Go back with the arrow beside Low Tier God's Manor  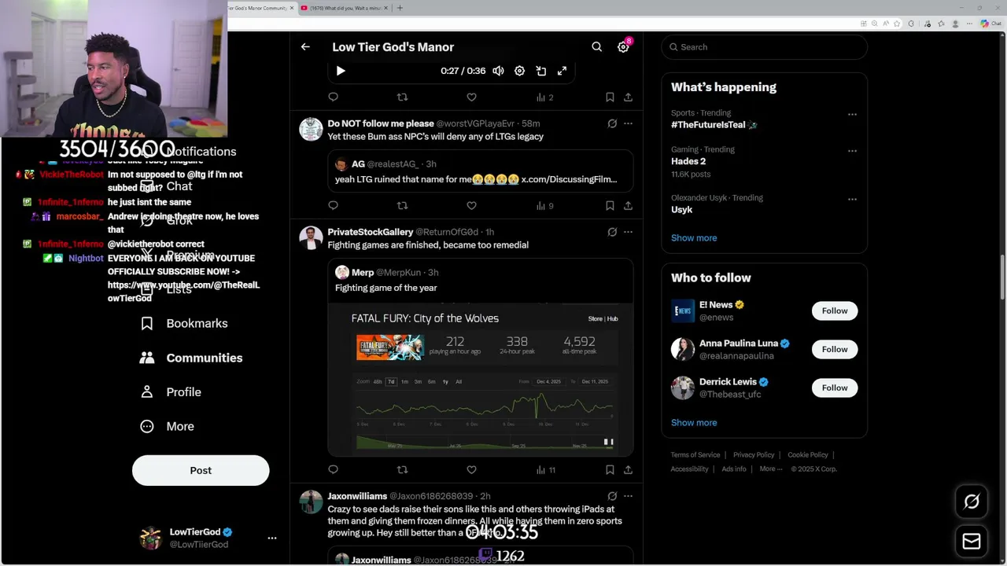pyautogui.click(x=305, y=47)
